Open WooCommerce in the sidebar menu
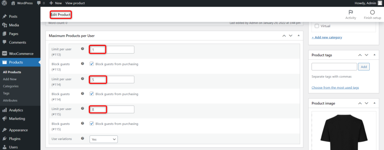384x150 pixels. (x=21, y=53)
